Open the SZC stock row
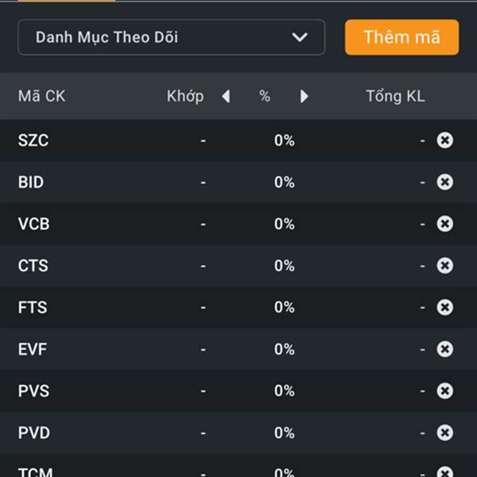477x477 pixels. [238, 140]
